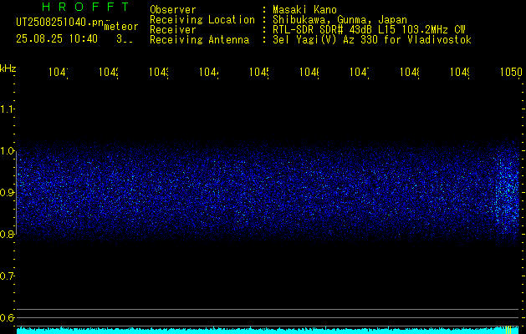
Task: Click the yellow marker in the cyan level bar
Action: 508,330
